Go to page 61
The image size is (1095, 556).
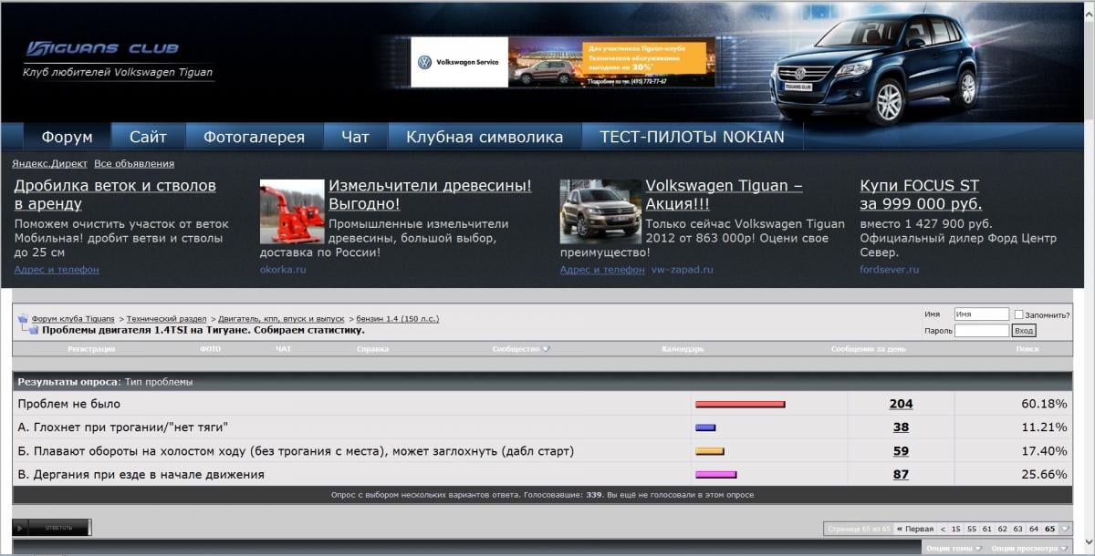[987, 529]
